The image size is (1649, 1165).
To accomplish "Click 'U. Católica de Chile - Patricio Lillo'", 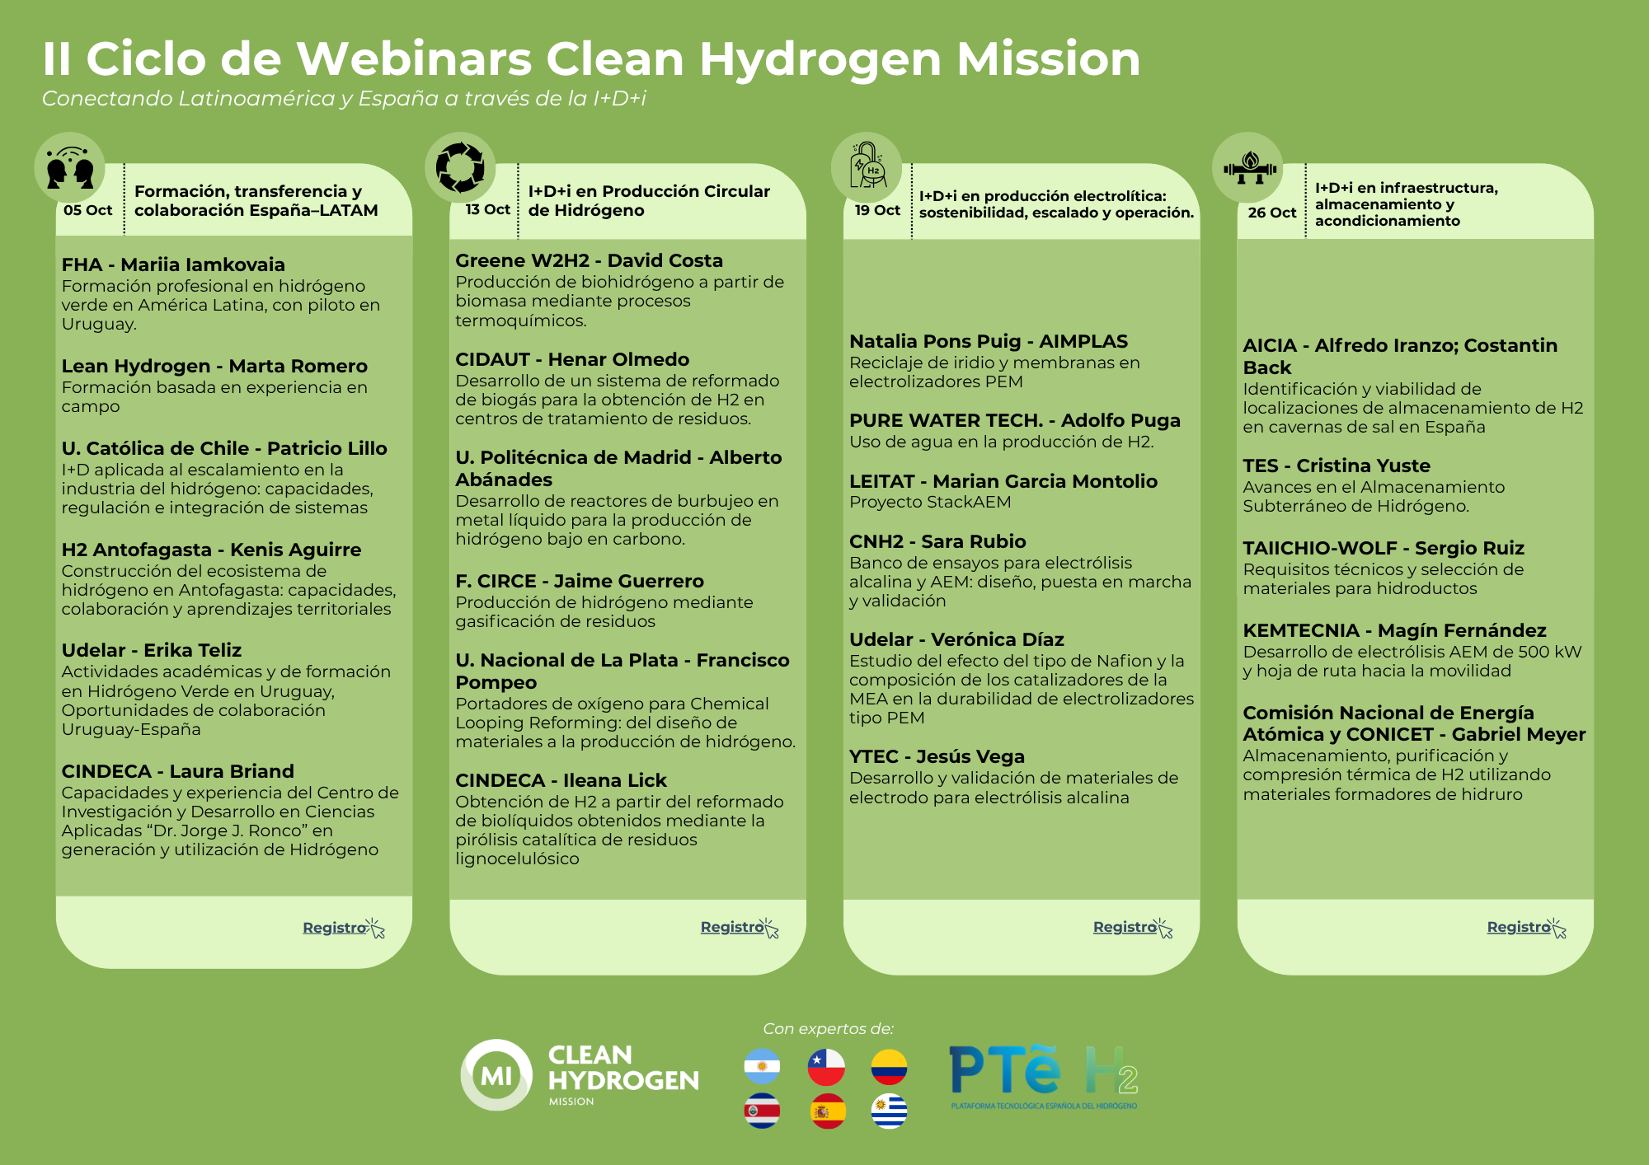I will pos(224,448).
